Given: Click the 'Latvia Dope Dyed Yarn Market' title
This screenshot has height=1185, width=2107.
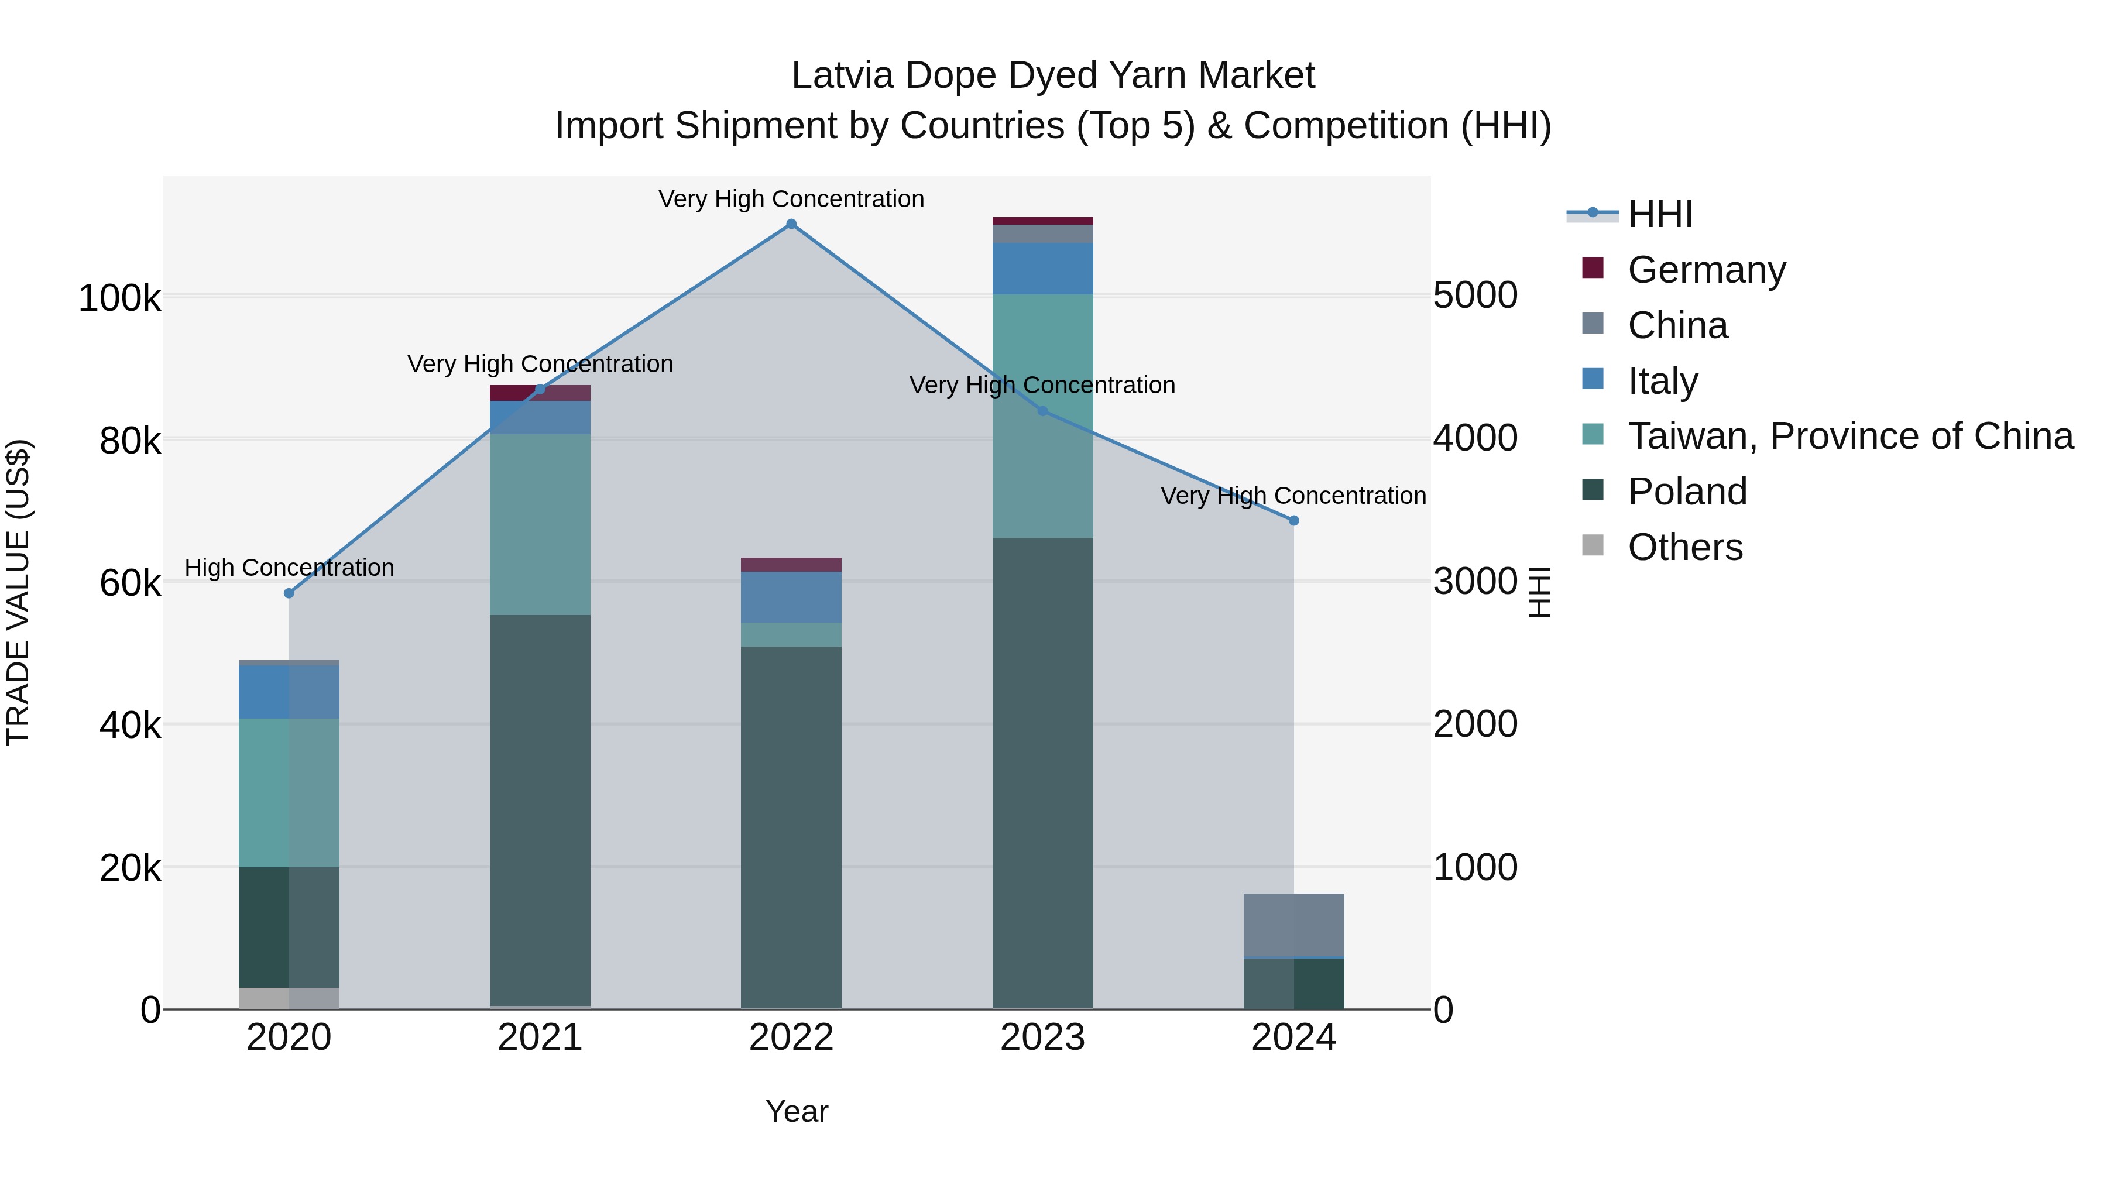Looking at the screenshot, I should pos(1053,75).
